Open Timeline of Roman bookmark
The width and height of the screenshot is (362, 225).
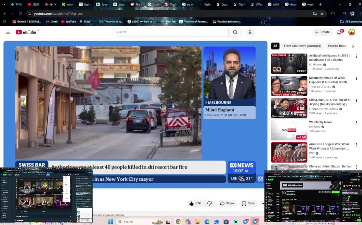(x=193, y=22)
